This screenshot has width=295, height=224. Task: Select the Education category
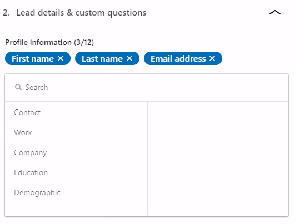(31, 173)
